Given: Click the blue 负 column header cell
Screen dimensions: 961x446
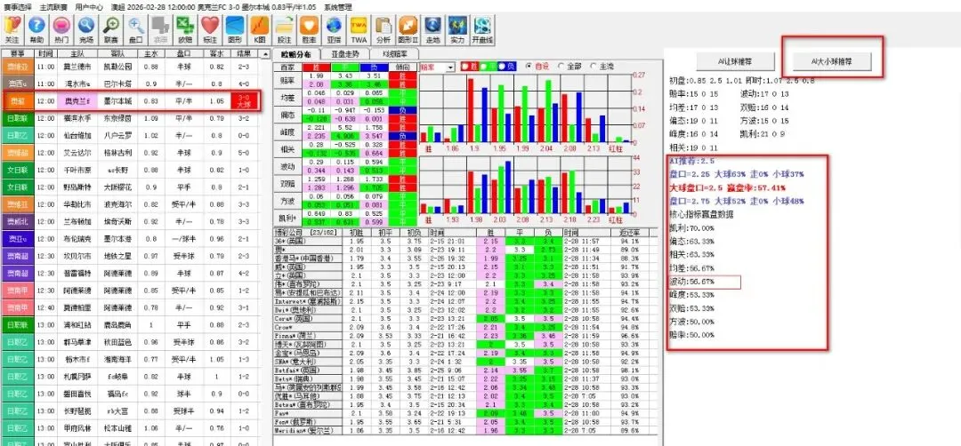Looking at the screenshot, I should tap(374, 67).
